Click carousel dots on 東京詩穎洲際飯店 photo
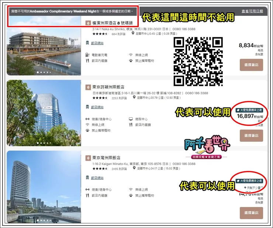The width and height of the screenshot is (273, 228). tap(44, 143)
